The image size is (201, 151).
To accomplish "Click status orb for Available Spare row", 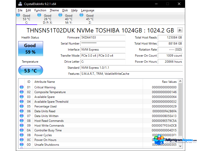I will point(22,97).
